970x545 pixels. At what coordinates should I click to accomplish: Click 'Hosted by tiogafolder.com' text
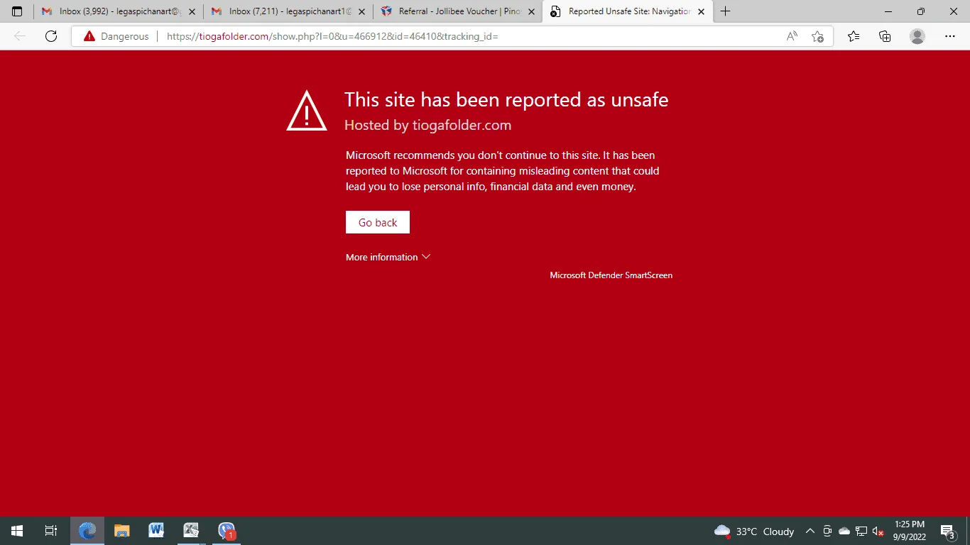point(427,126)
